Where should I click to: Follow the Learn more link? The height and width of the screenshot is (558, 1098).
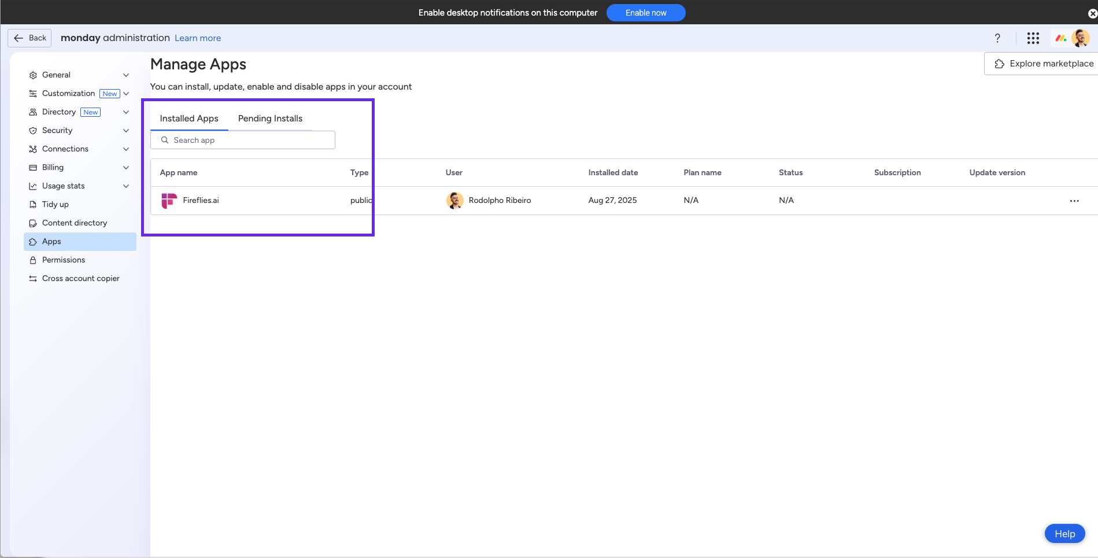(x=198, y=38)
